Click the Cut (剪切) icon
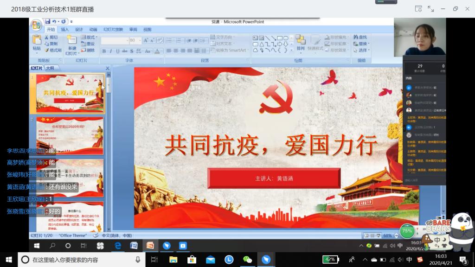The image size is (475, 267). 51,37
